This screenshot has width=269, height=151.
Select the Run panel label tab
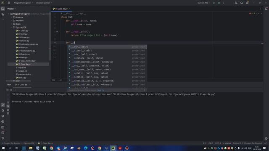(x=9, y=85)
